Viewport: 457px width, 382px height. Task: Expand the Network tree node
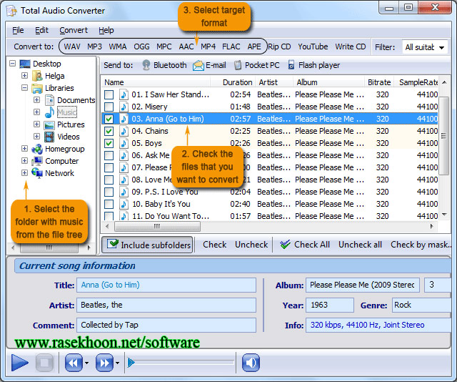click(24, 173)
